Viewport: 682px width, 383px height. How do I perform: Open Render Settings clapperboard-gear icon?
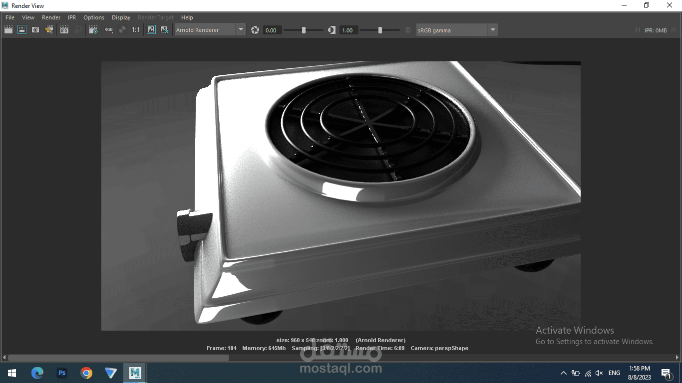pos(93,30)
